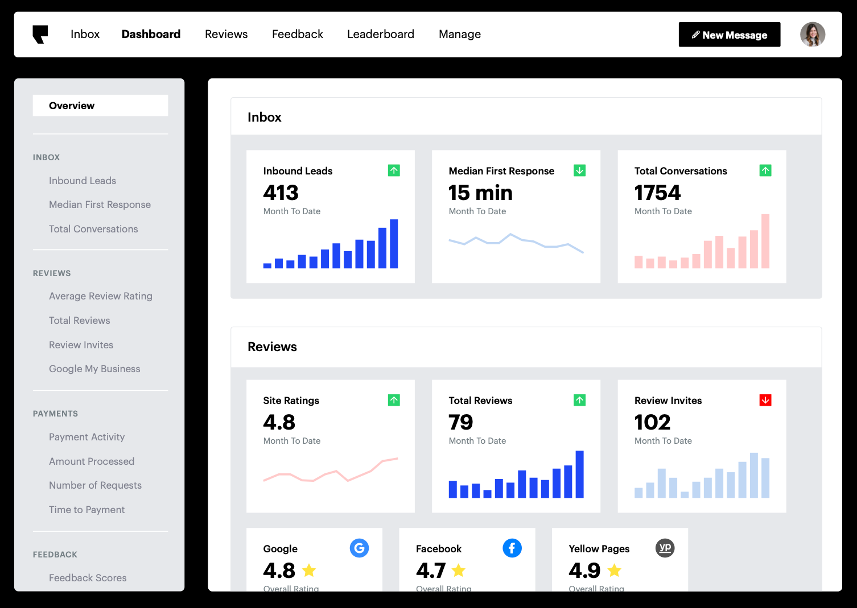Click the pencil icon in New Message button
This screenshot has height=608, width=857.
coord(697,34)
